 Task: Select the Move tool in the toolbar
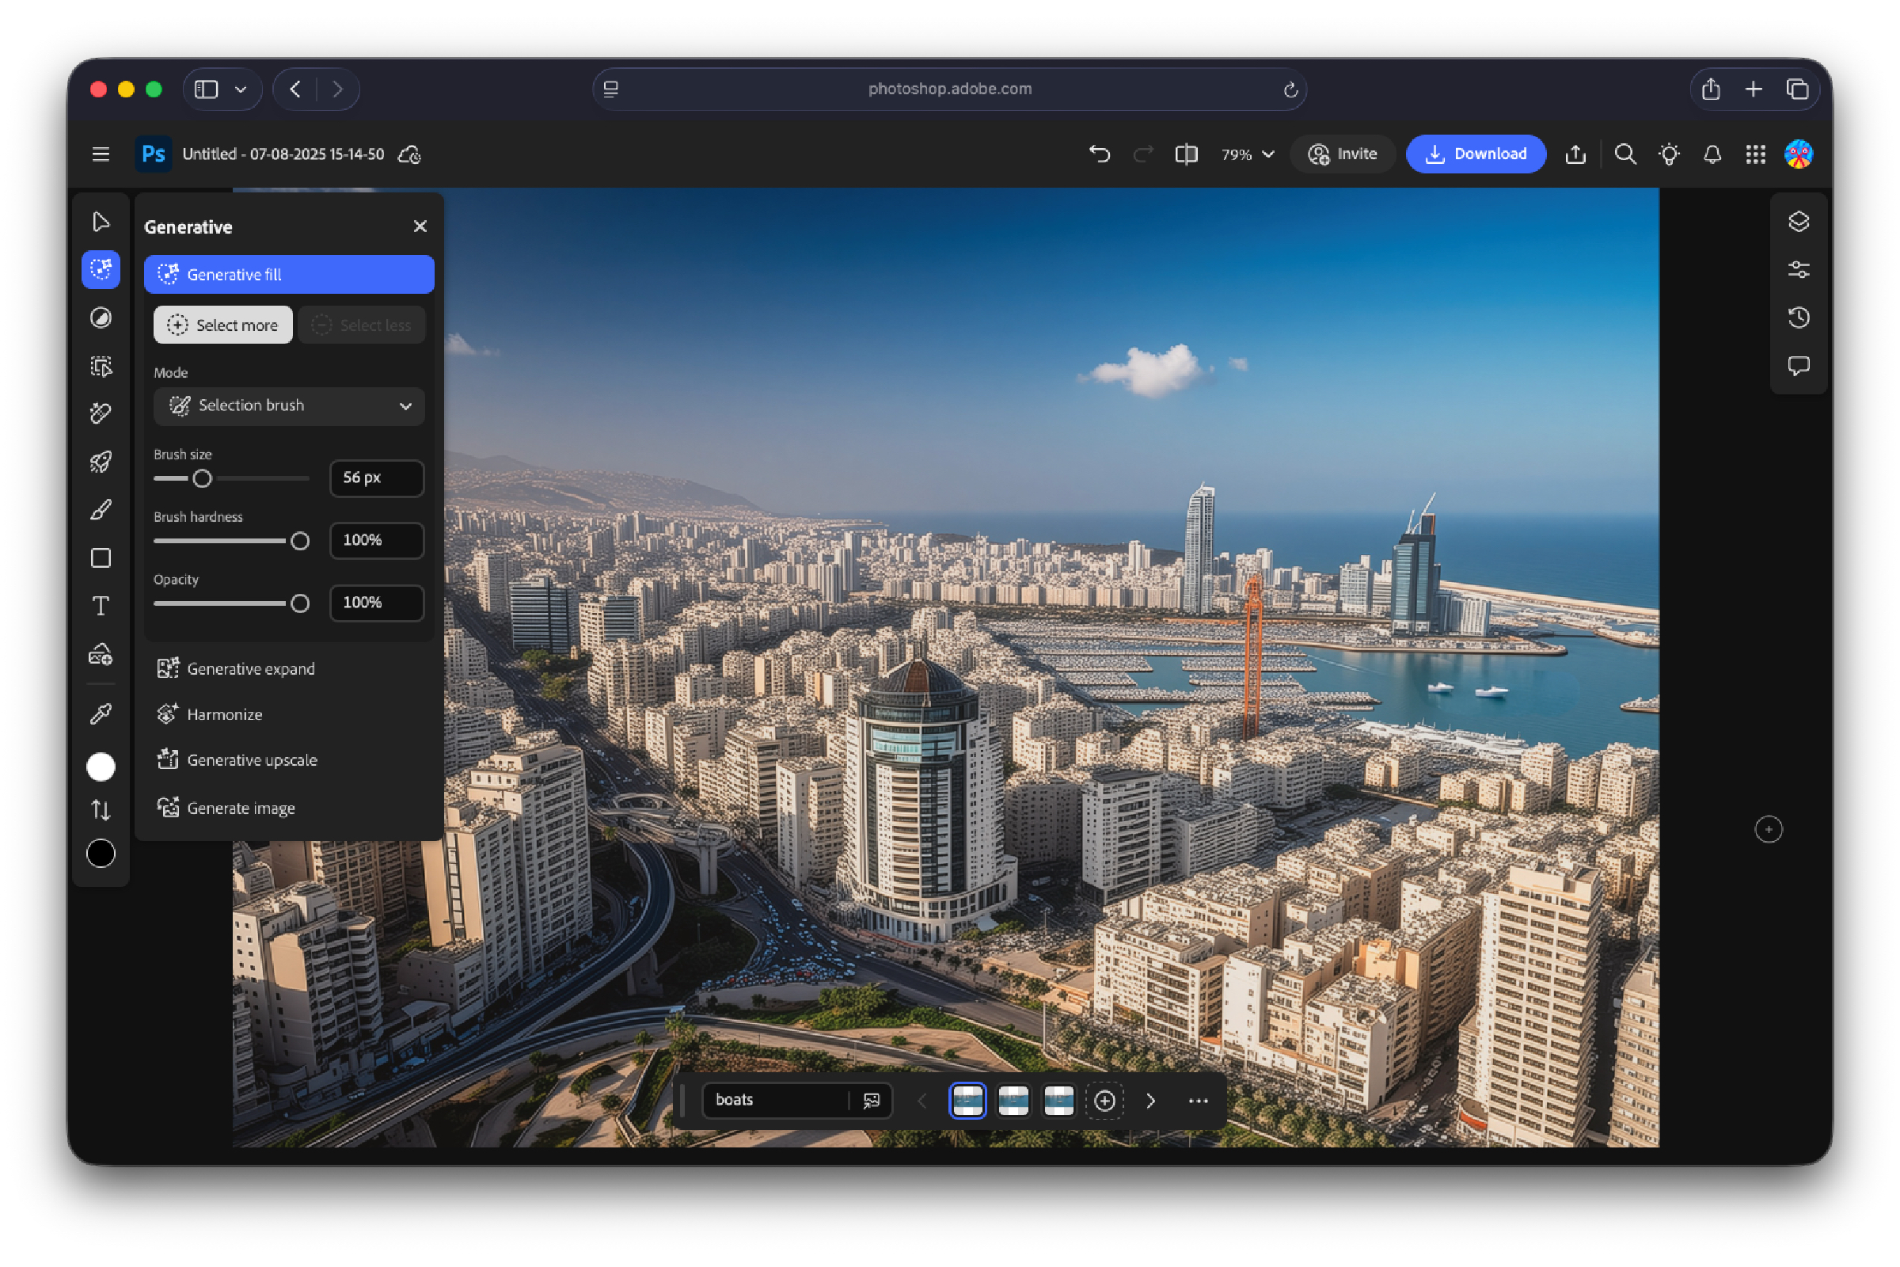pyautogui.click(x=101, y=221)
